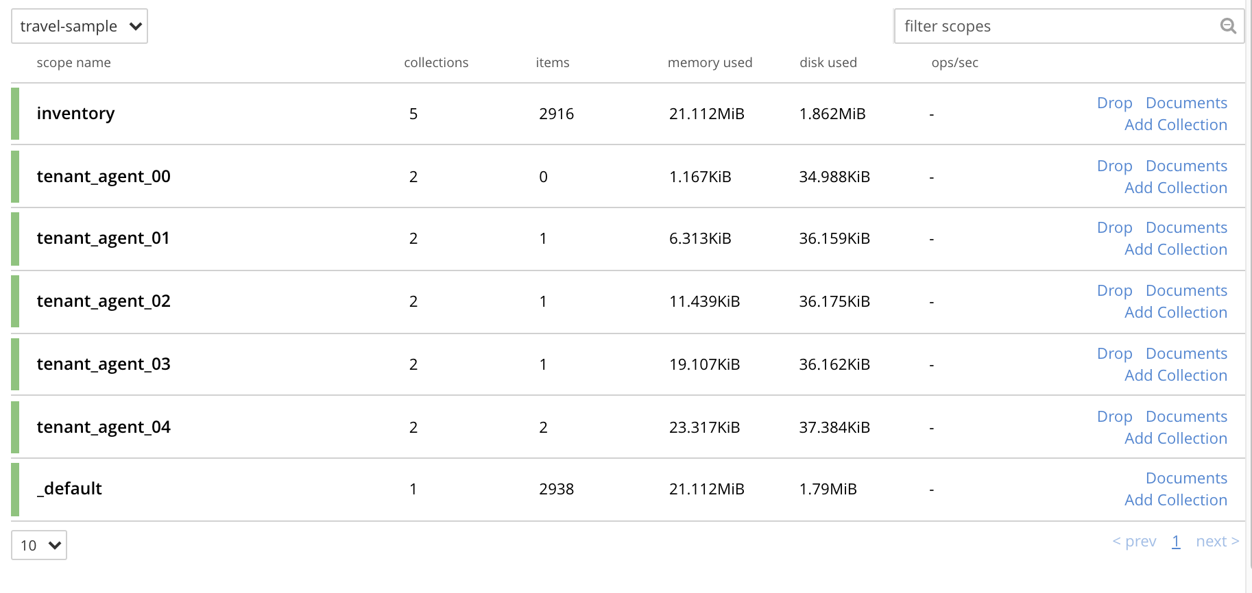Type in the filter scopes field
Image resolution: width=1252 pixels, height=593 pixels.
(1056, 26)
